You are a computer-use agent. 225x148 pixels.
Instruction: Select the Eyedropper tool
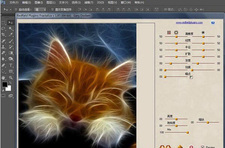[x=10, y=34]
